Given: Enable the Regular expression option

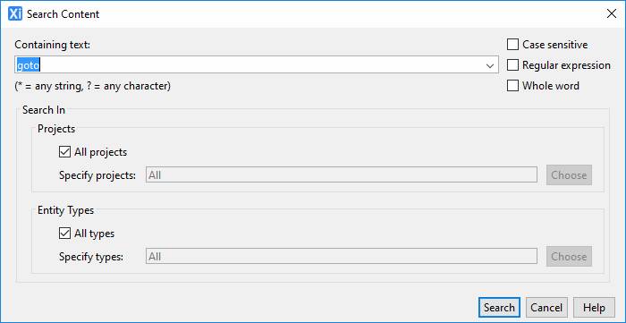Looking at the screenshot, I should pyautogui.click(x=512, y=64).
